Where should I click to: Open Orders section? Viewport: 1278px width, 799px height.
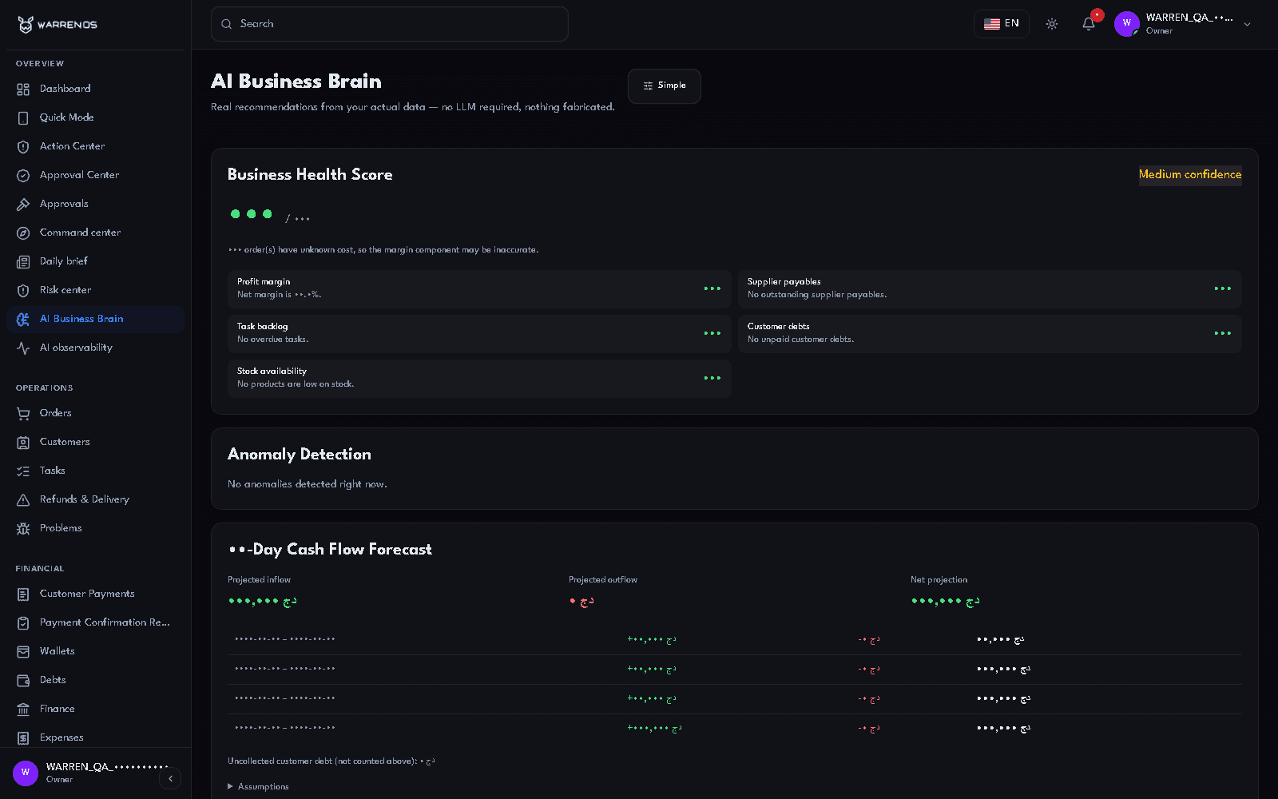coord(95,413)
